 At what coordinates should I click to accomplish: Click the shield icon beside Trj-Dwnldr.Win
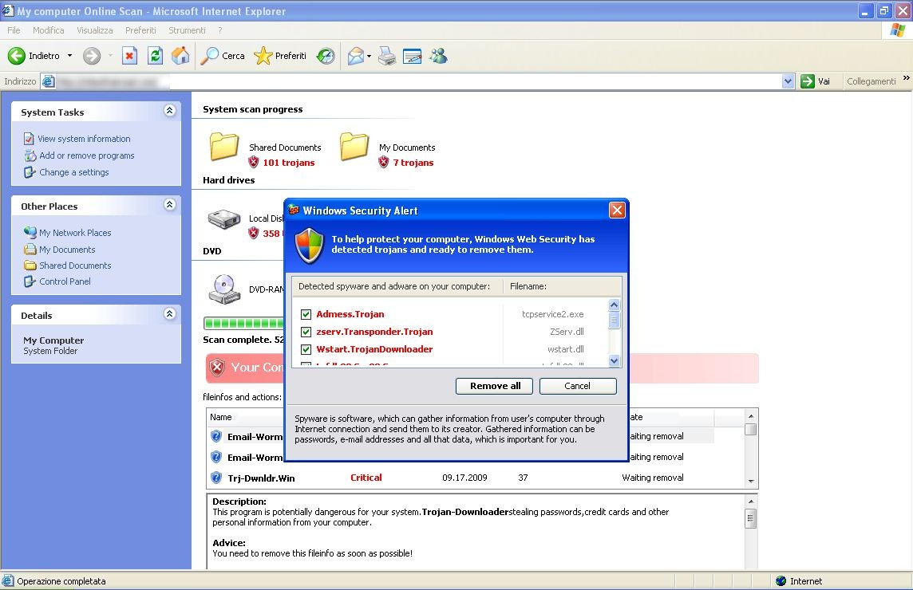[216, 478]
